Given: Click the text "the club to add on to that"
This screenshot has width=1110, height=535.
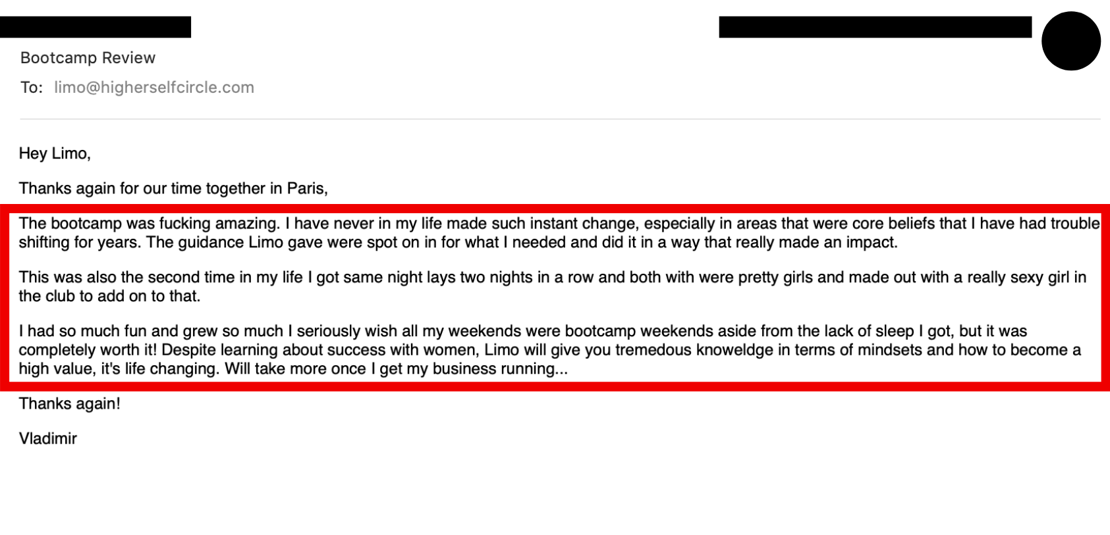Looking at the screenshot, I should [x=109, y=296].
